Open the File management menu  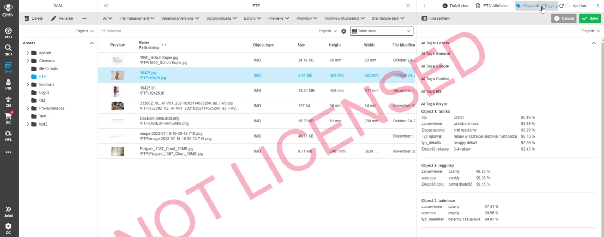point(137,18)
